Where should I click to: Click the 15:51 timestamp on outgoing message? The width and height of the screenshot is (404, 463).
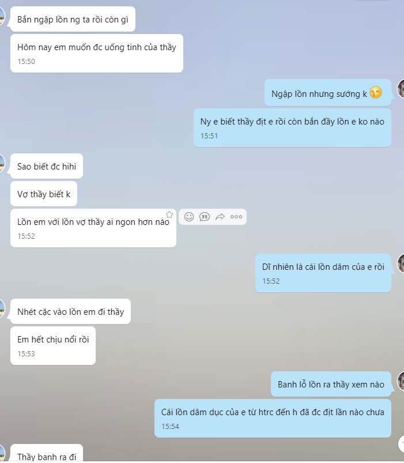click(209, 136)
